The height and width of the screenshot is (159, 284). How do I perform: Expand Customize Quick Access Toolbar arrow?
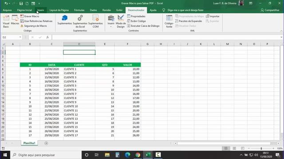[39, 4]
